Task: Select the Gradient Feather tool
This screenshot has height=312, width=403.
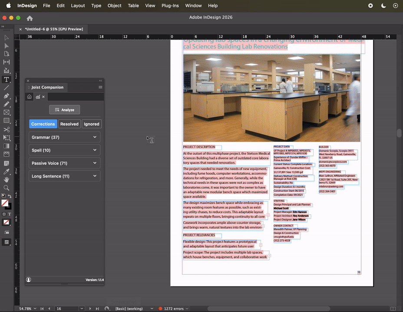Action: [x=7, y=154]
